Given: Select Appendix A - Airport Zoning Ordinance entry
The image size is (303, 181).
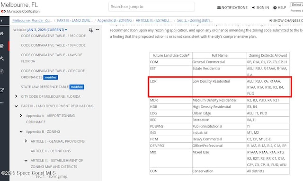Looking at the screenshot, I should [x=50, y=119].
